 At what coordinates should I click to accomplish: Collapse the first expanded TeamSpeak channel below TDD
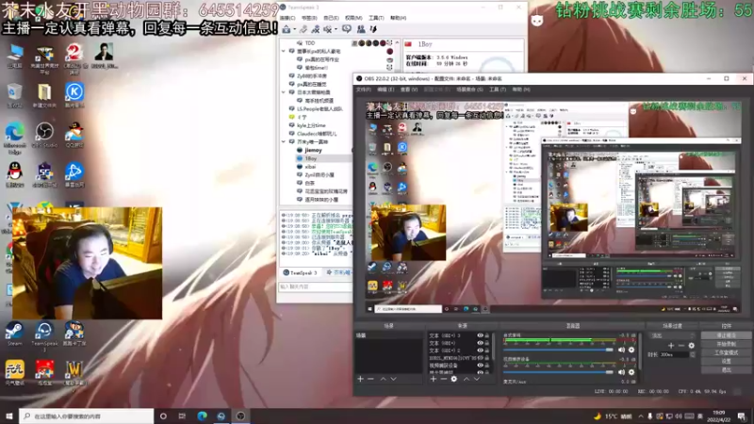click(284, 51)
